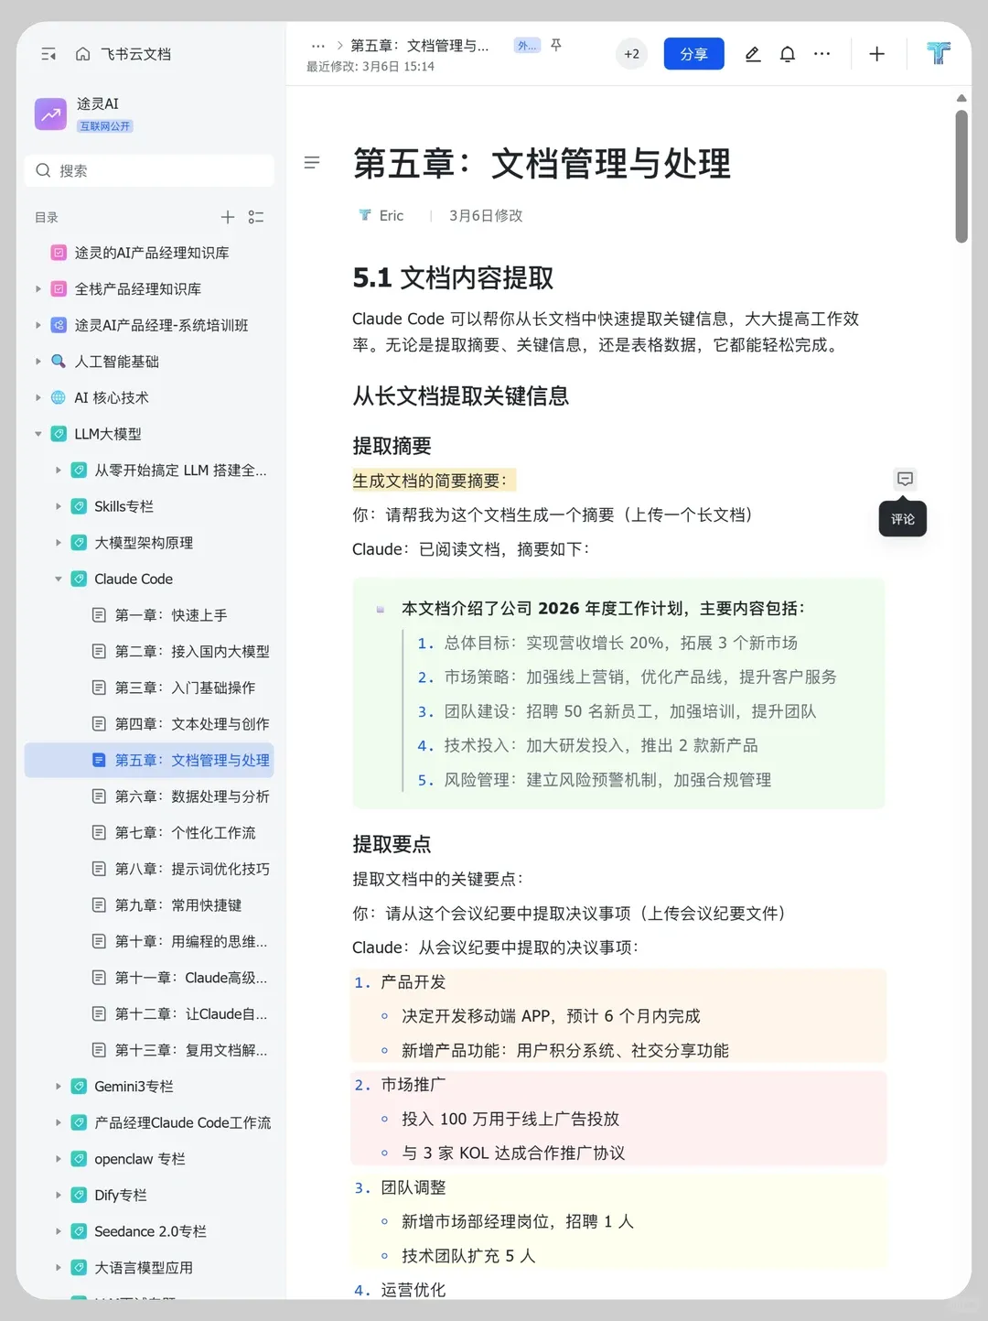Open the notifications bell icon
988x1321 pixels.
(x=788, y=54)
